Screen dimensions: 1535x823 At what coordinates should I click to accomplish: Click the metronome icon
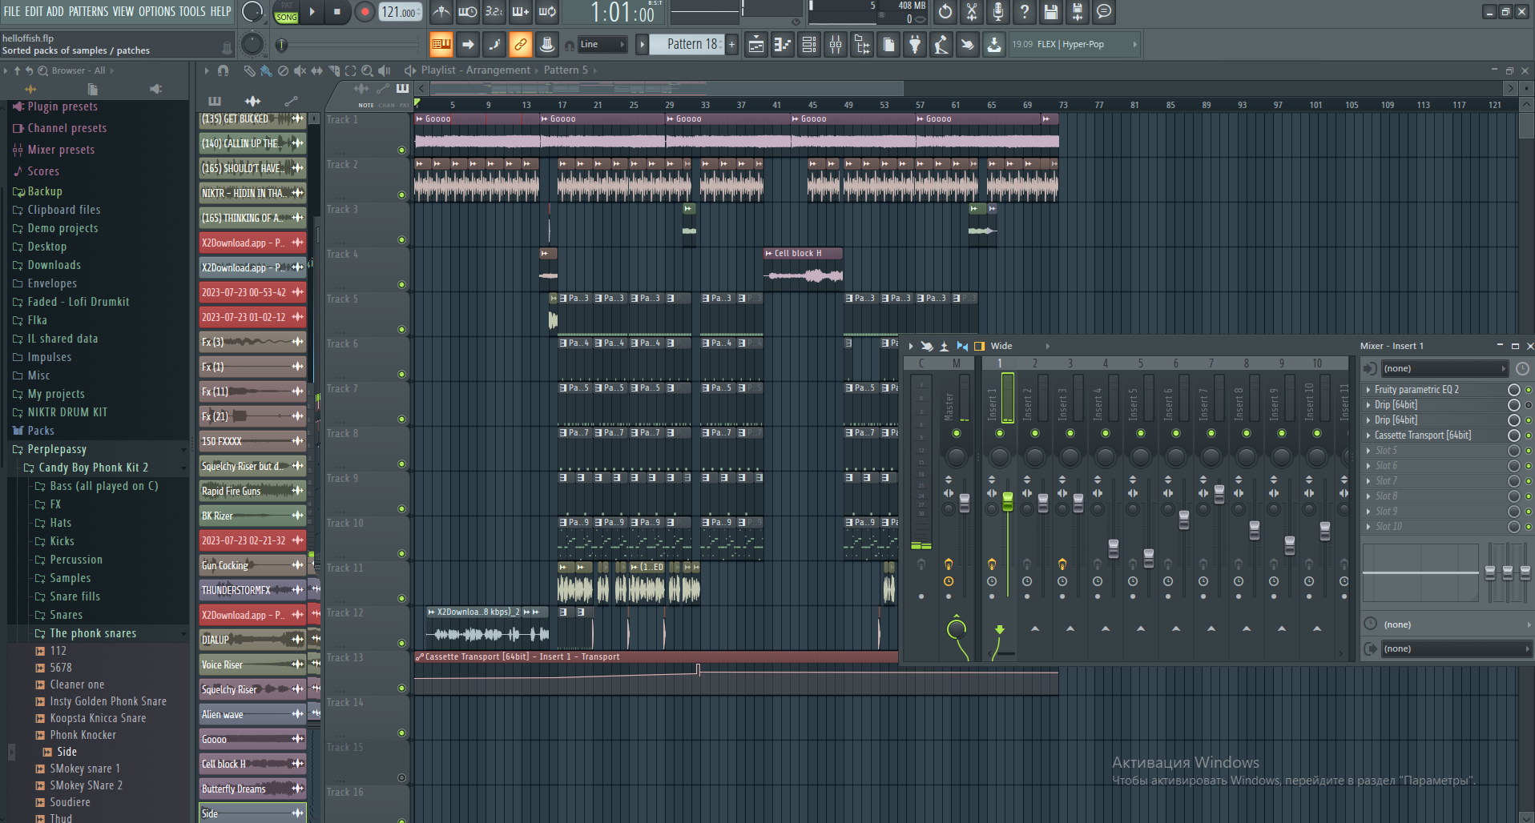click(441, 12)
